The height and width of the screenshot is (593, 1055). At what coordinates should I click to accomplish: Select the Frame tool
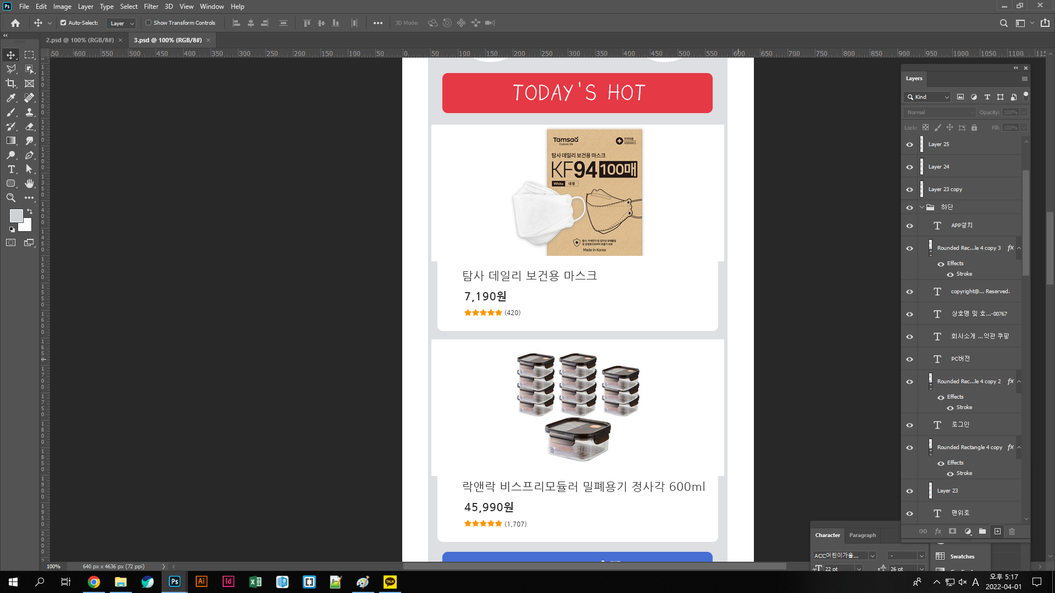29,83
